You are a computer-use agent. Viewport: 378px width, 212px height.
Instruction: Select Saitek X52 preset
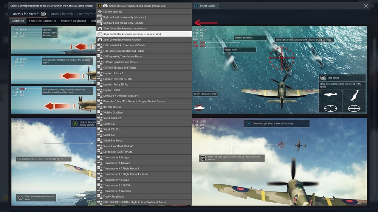[x=144, y=124]
